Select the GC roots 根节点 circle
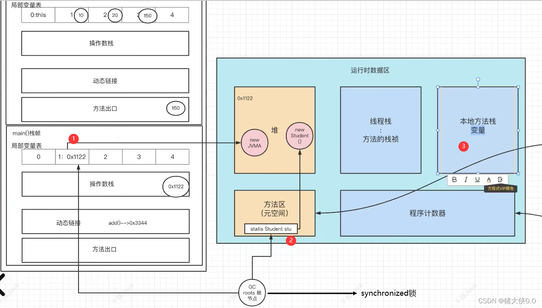 (253, 293)
